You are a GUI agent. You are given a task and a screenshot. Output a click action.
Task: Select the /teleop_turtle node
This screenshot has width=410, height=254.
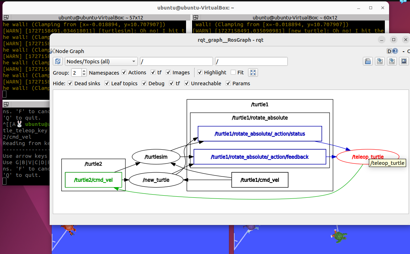pyautogui.click(x=367, y=157)
